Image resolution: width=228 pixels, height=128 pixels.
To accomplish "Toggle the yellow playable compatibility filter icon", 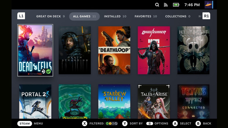I will point(110,124).
